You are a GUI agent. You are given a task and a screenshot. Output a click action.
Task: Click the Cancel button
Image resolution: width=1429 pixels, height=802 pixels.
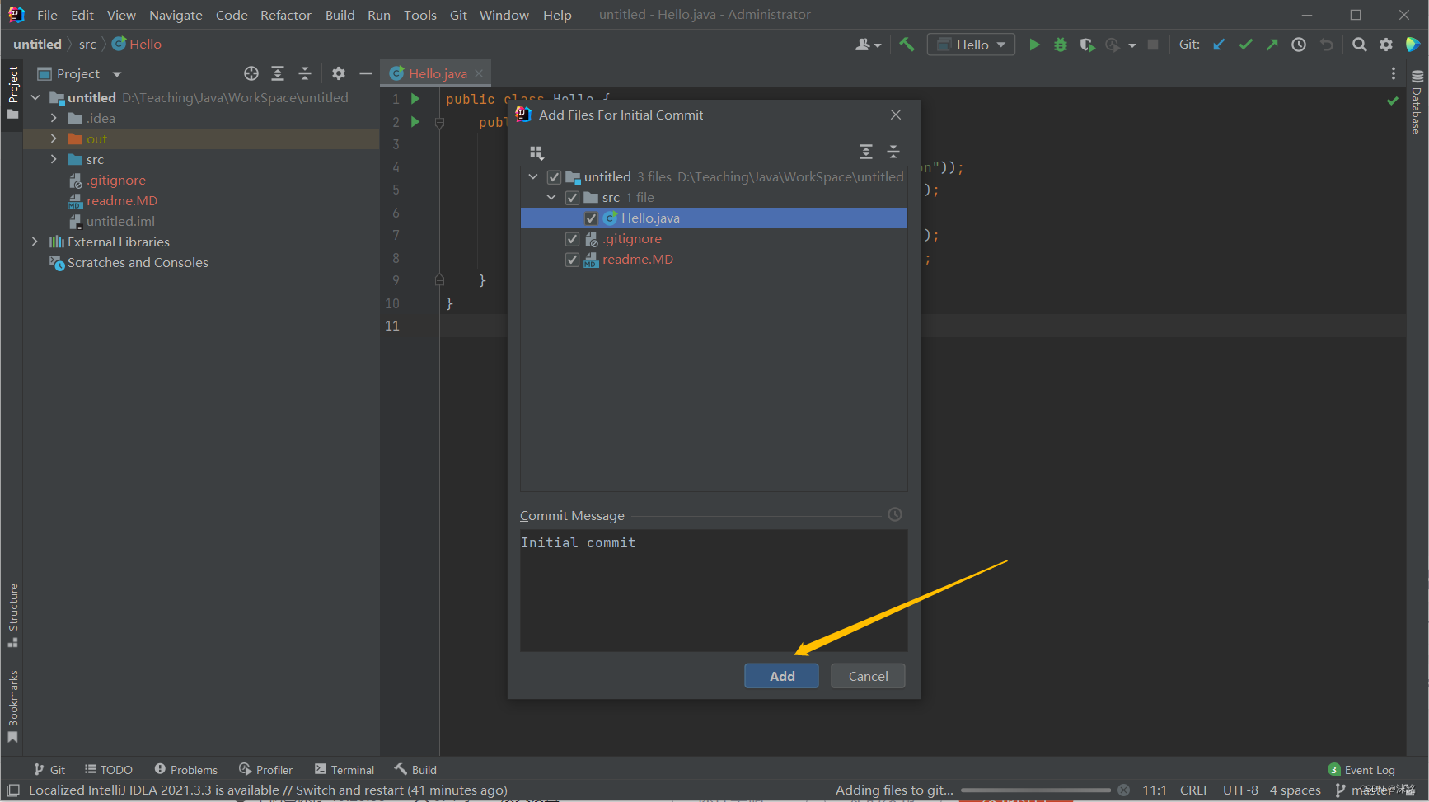(868, 676)
